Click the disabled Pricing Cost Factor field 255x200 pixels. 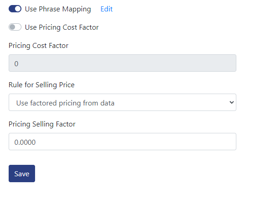122,63
